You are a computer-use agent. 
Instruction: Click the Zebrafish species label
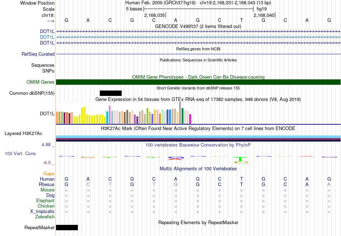point(45,217)
